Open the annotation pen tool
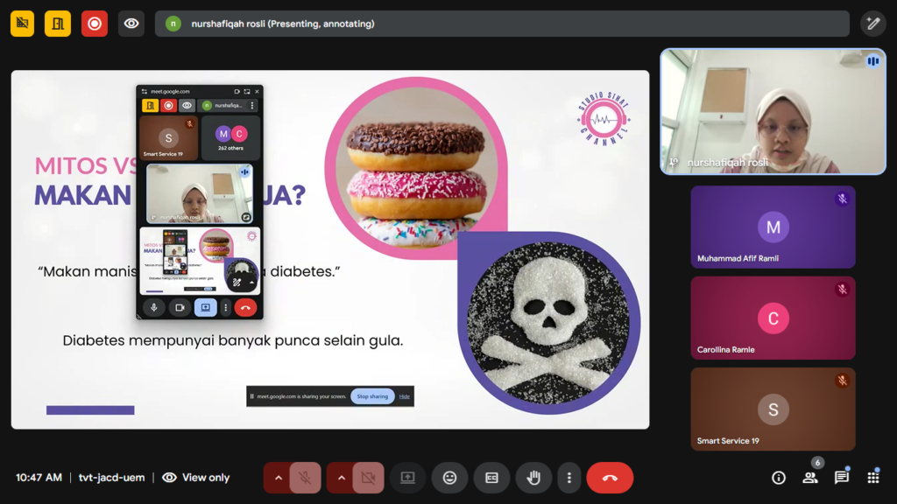Viewport: 897px width, 504px height. point(872,24)
